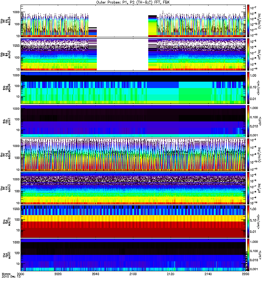The image size is (266, 284).
Task: Click the 'hhmm' axis unit label
Action: 6,274
